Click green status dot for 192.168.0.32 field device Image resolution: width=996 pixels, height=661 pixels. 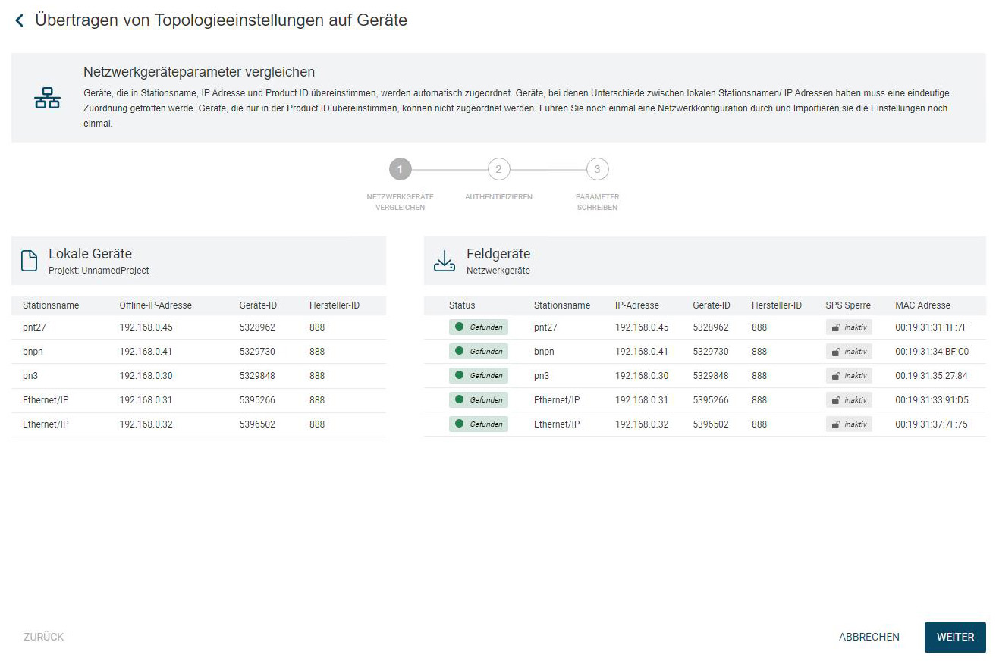point(459,424)
